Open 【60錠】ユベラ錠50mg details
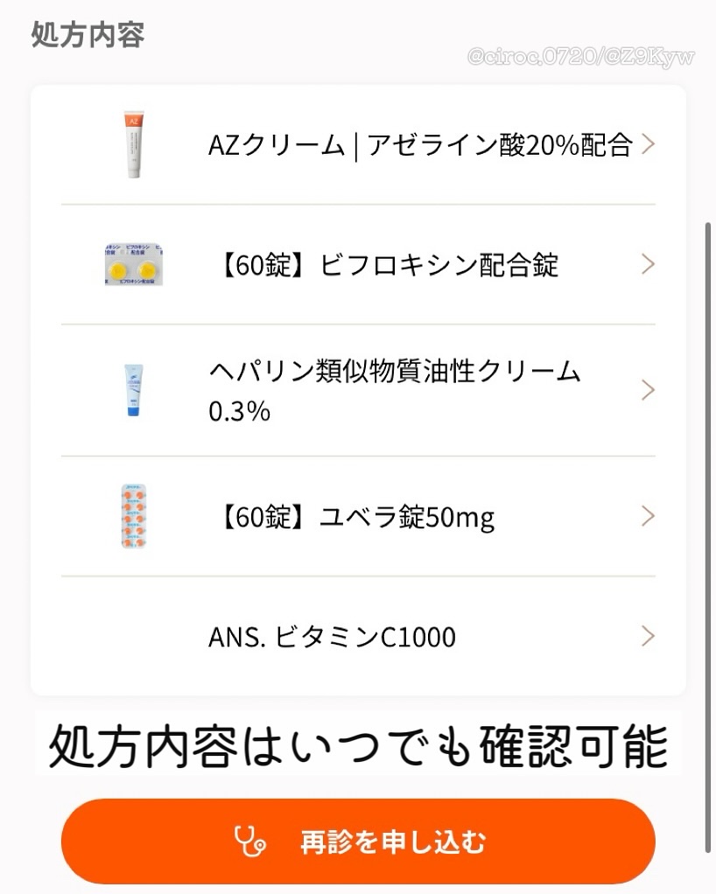The image size is (716, 894). point(353,517)
